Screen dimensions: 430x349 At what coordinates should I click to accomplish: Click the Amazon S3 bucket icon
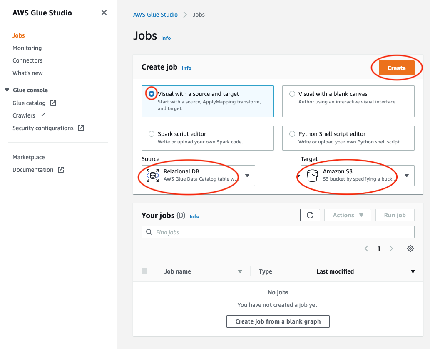point(312,176)
